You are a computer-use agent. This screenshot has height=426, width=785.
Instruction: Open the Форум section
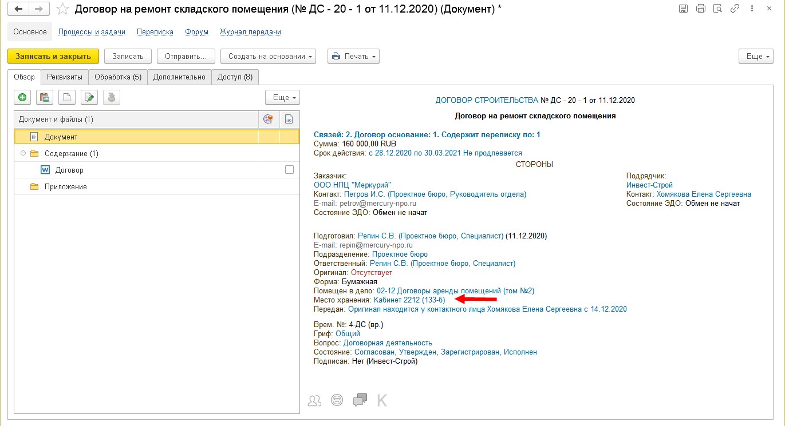click(x=196, y=32)
